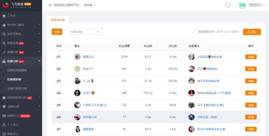Click the 导出 export button

pos(252,32)
